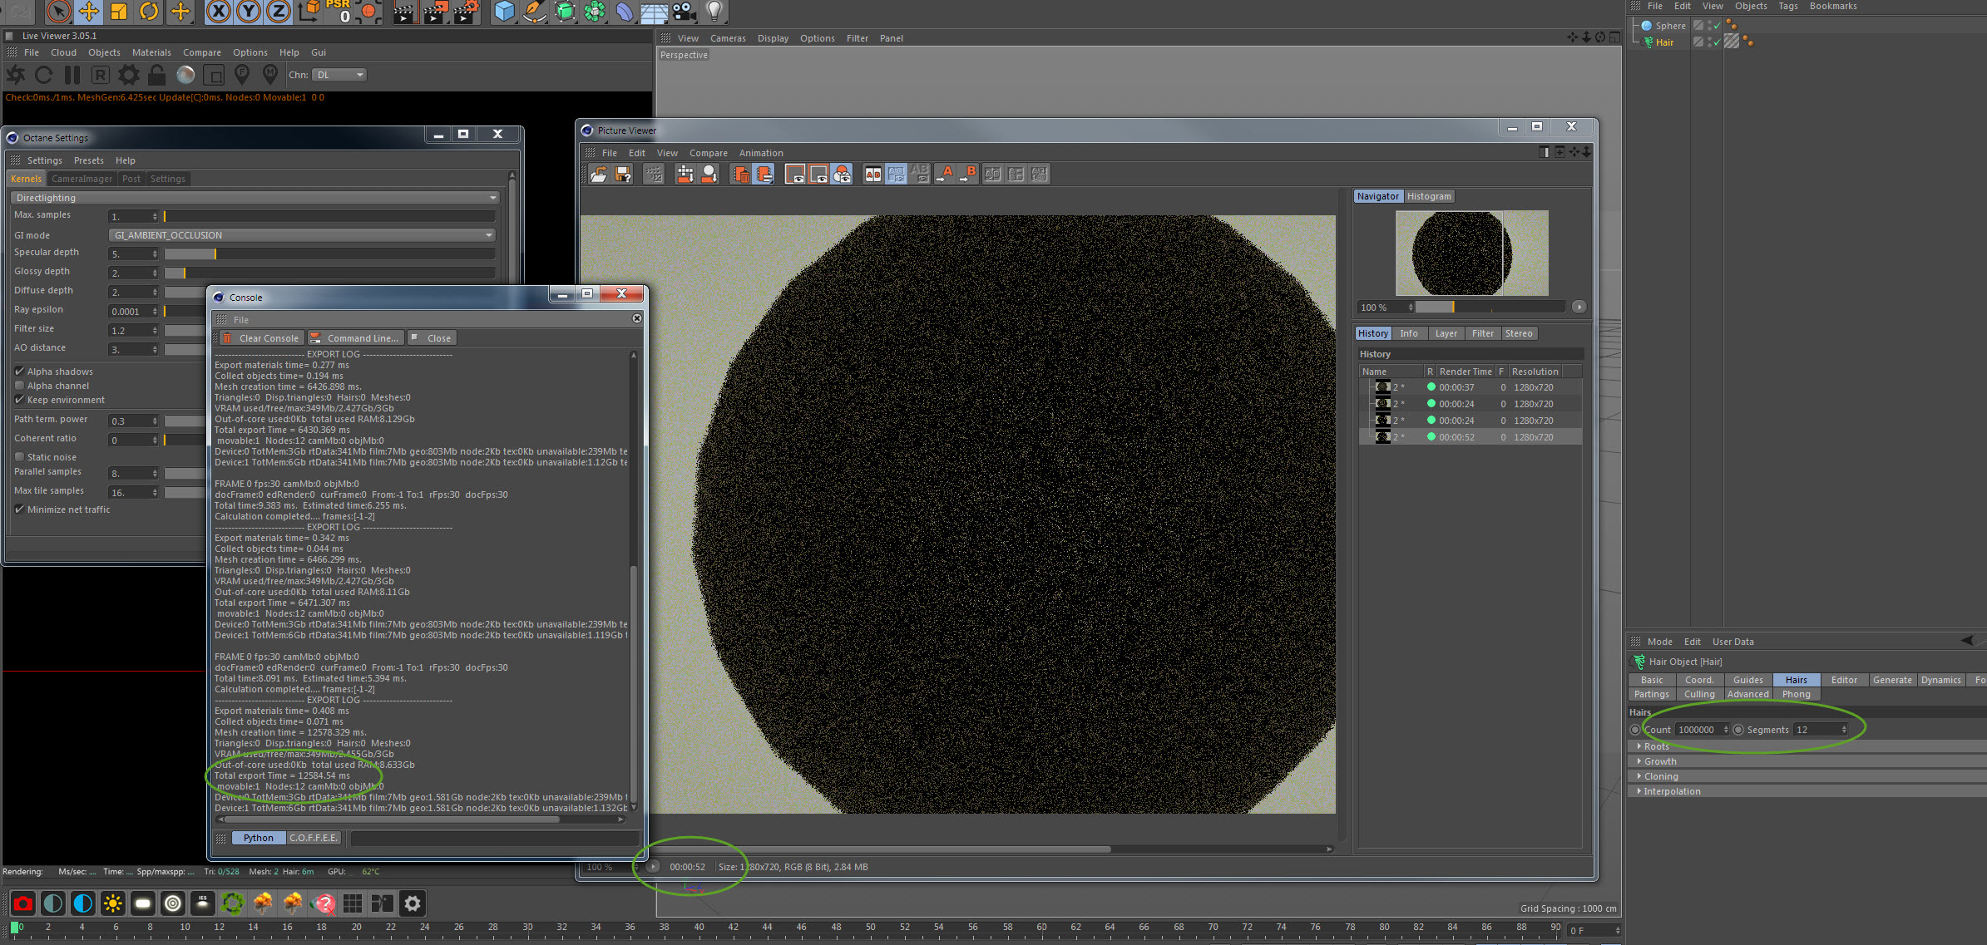Click Set as A compare icon
This screenshot has width=1987, height=945.
(945, 174)
